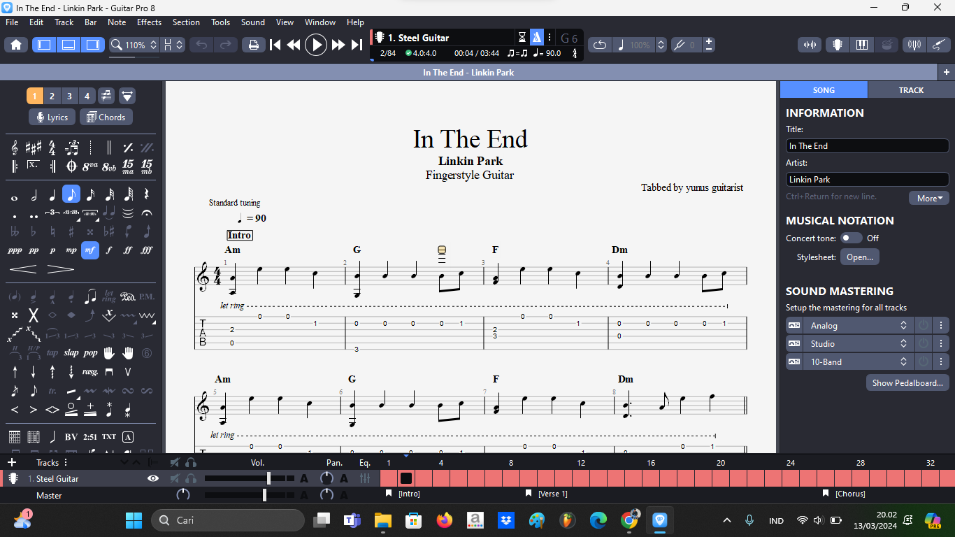Switch to SONG tab
This screenshot has height=537, width=955.
pos(824,90)
